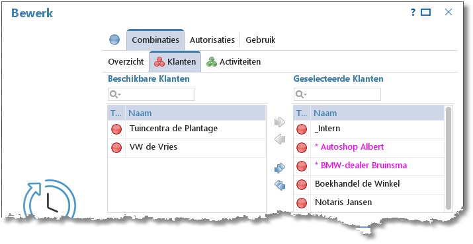Click the T... column header in Beschikbare Klanten
Screen dimensions: 473x244
pyautogui.click(x=116, y=113)
